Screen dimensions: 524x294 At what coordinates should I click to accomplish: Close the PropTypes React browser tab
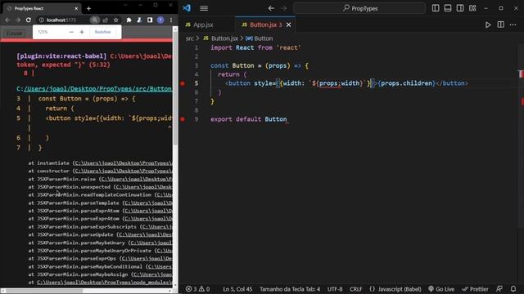click(76, 8)
